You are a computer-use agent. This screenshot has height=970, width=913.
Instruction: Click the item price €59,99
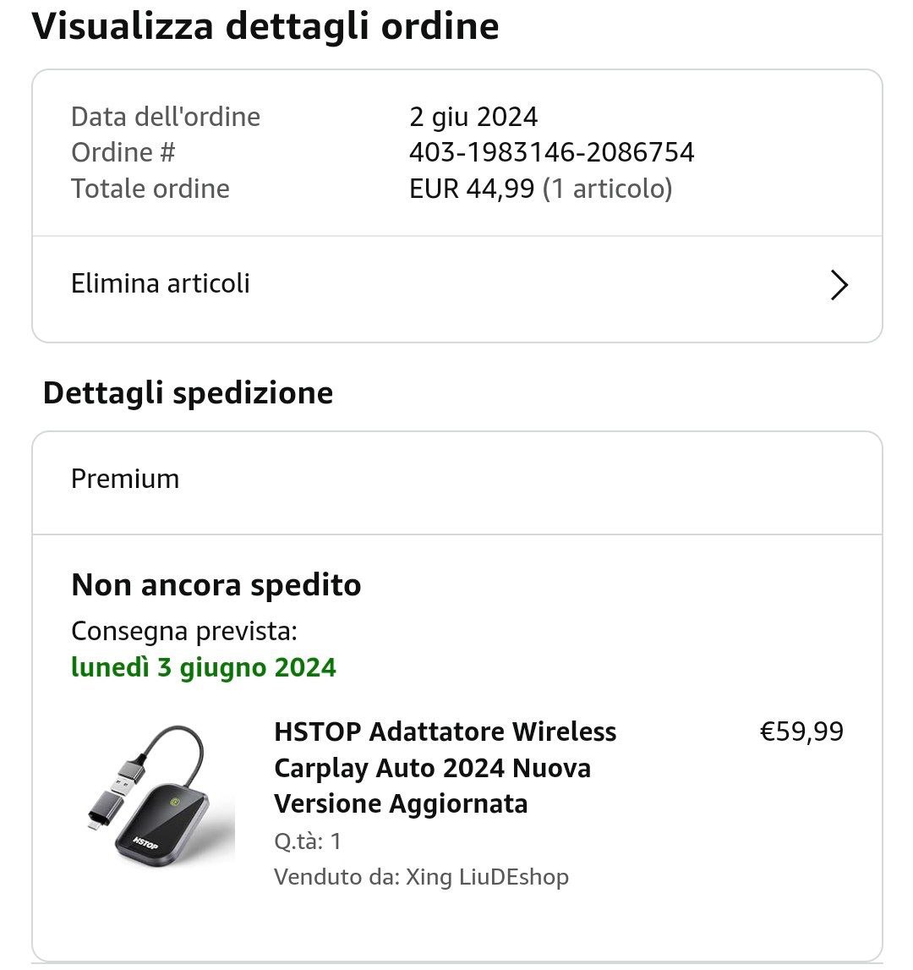point(801,732)
